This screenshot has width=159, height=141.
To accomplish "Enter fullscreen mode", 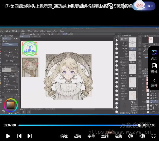I will pyautogui.click(x=154, y=136).
